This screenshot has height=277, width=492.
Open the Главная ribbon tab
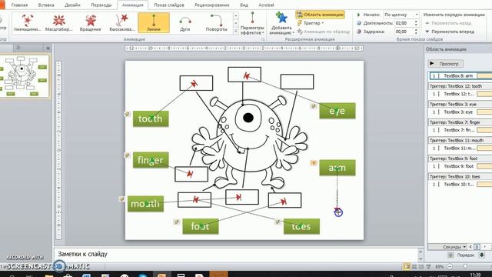[19, 5]
